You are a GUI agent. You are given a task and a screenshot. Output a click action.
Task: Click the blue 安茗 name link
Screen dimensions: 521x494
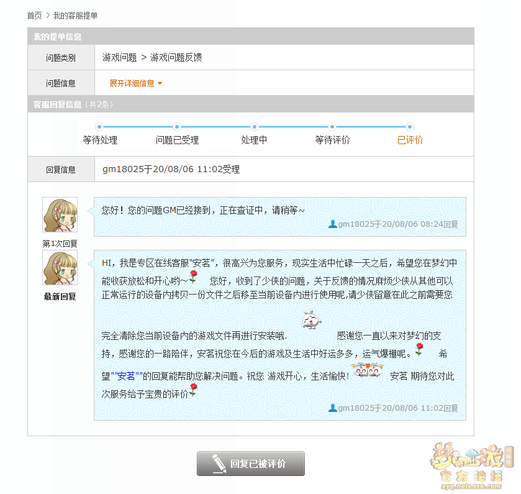click(x=126, y=377)
